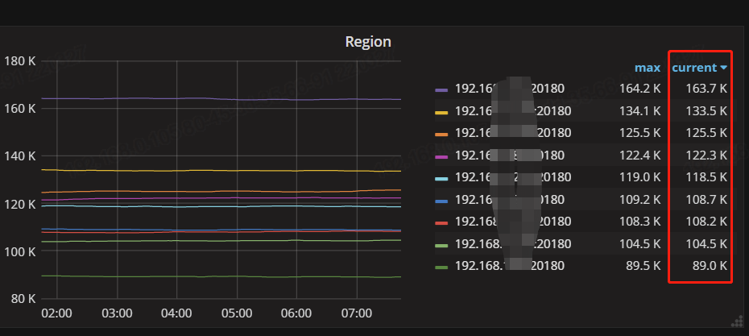Click the panel resize handle icon in corner

pyautogui.click(x=737, y=321)
